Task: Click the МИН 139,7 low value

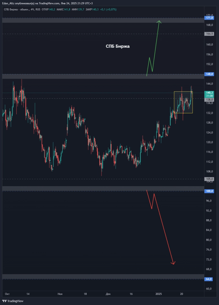Action: tap(78, 9)
